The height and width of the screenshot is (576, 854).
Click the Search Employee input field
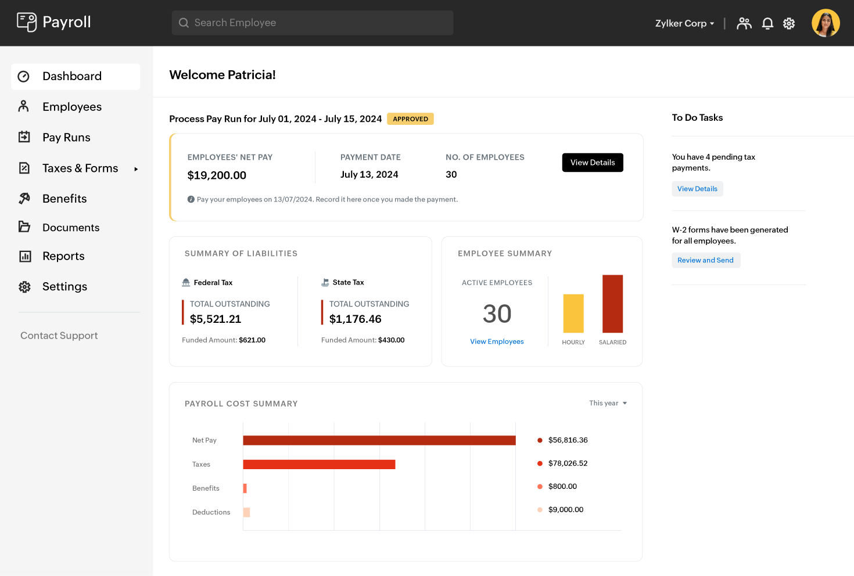(x=313, y=23)
